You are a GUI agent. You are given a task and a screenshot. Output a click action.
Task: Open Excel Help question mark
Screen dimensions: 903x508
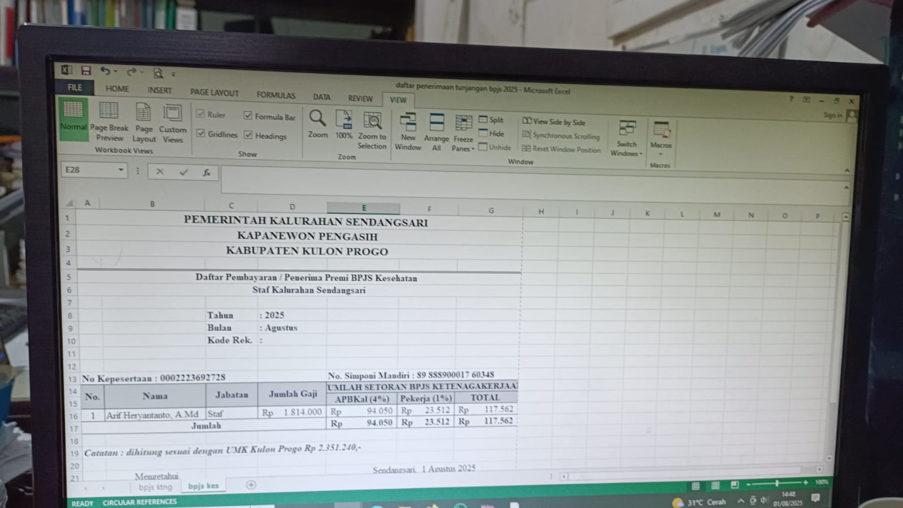tap(791, 99)
